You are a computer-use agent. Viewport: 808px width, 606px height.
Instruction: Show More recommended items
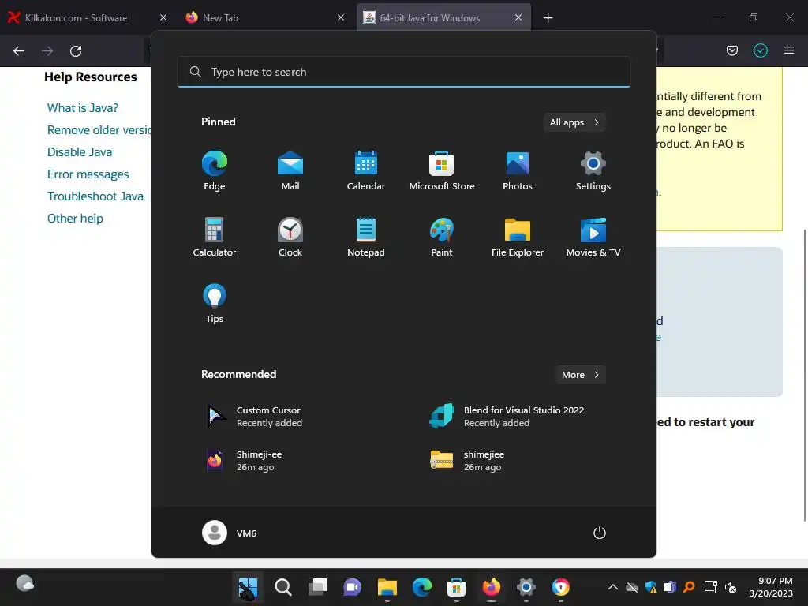click(x=580, y=375)
